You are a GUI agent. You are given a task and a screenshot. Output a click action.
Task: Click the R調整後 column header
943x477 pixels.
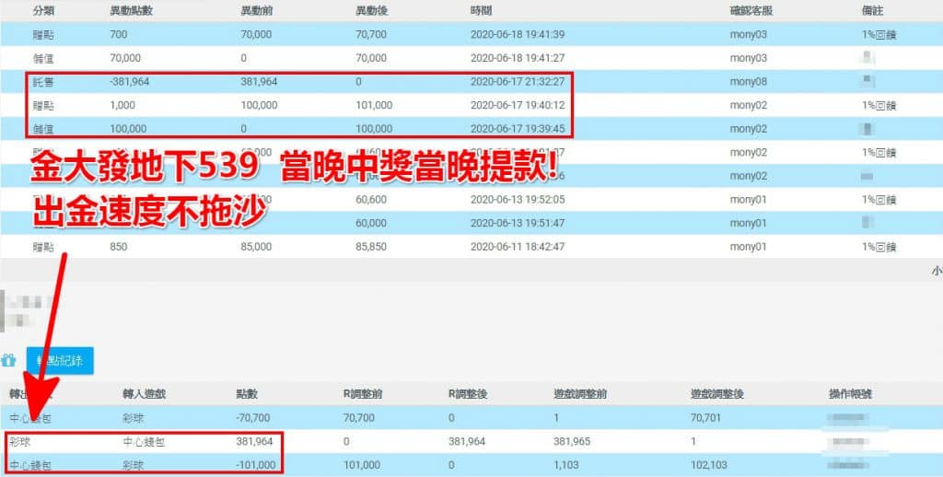(468, 394)
